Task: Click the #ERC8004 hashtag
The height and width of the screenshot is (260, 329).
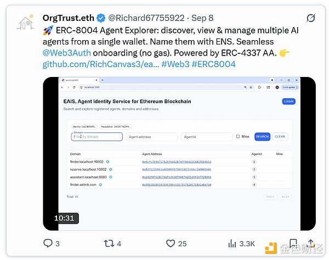Action: pyautogui.click(x=214, y=65)
